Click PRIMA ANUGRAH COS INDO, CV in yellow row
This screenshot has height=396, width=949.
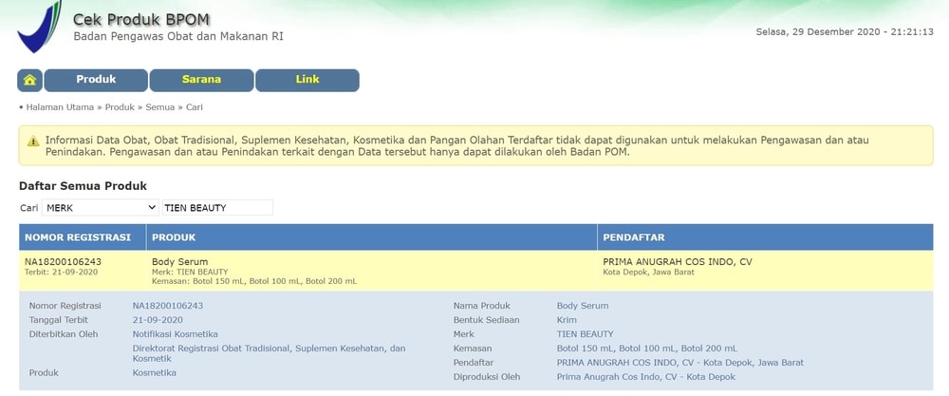[678, 262]
